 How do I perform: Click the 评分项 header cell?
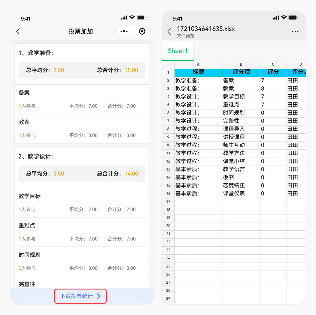click(241, 72)
